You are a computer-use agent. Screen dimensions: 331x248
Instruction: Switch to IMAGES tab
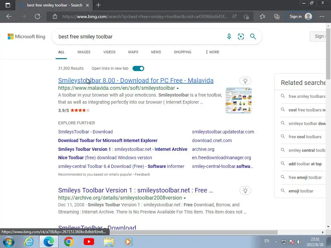pos(84,52)
